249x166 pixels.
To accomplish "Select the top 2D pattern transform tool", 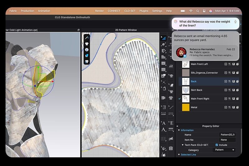I will [x=163, y=38].
